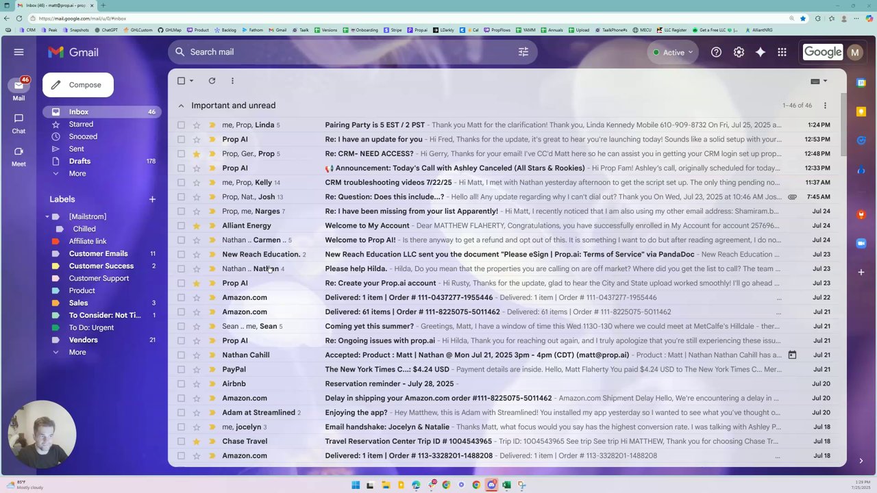Screen dimensions: 877x493
Task: Open the Fathom bookmark
Action: click(x=253, y=30)
